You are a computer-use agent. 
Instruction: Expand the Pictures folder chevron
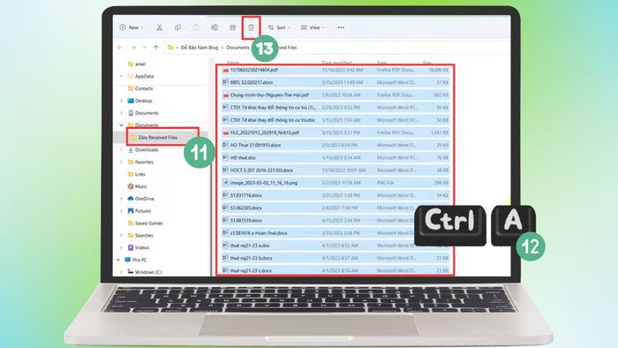point(122,211)
